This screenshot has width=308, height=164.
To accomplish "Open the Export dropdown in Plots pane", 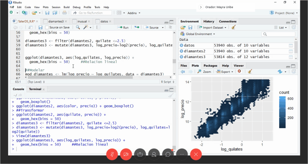I will pos(226,71).
